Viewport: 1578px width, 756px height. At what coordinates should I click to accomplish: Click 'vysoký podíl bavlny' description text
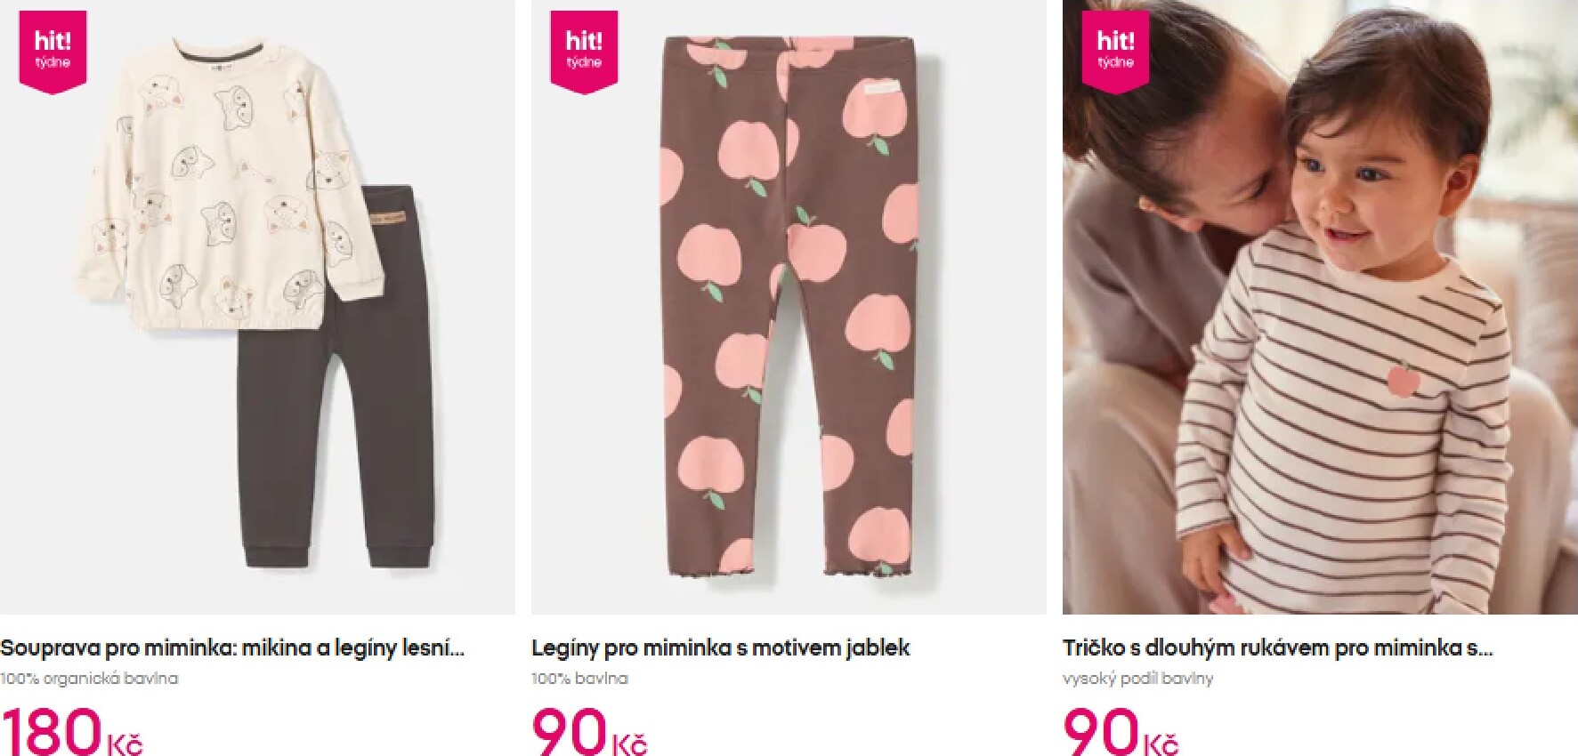[1137, 679]
